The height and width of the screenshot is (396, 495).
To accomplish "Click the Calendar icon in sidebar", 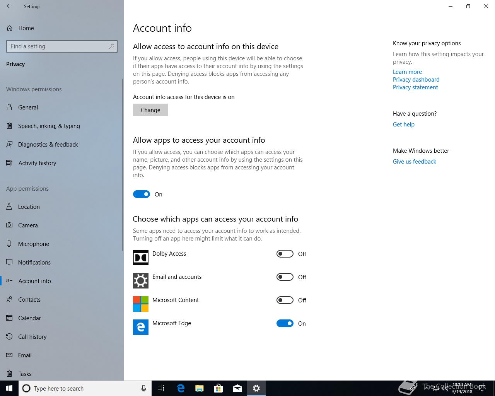I will coord(9,318).
